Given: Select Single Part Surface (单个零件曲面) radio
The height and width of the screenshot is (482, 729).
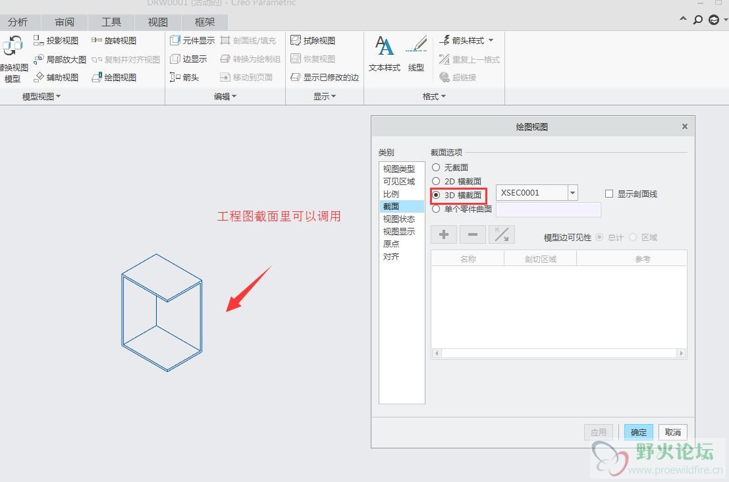Looking at the screenshot, I should click(x=436, y=209).
